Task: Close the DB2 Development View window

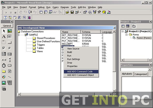Action: (x=114, y=28)
